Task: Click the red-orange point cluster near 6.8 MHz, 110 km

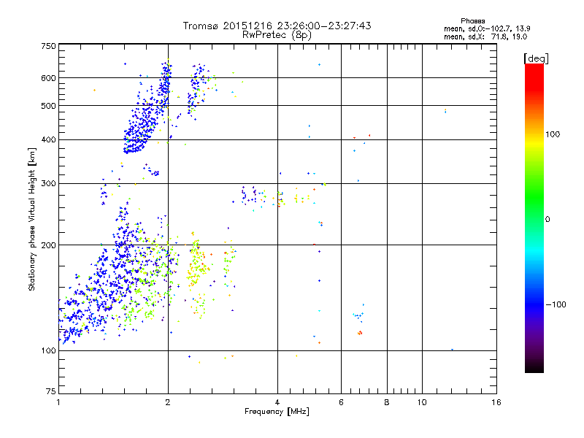Action: coord(360,333)
